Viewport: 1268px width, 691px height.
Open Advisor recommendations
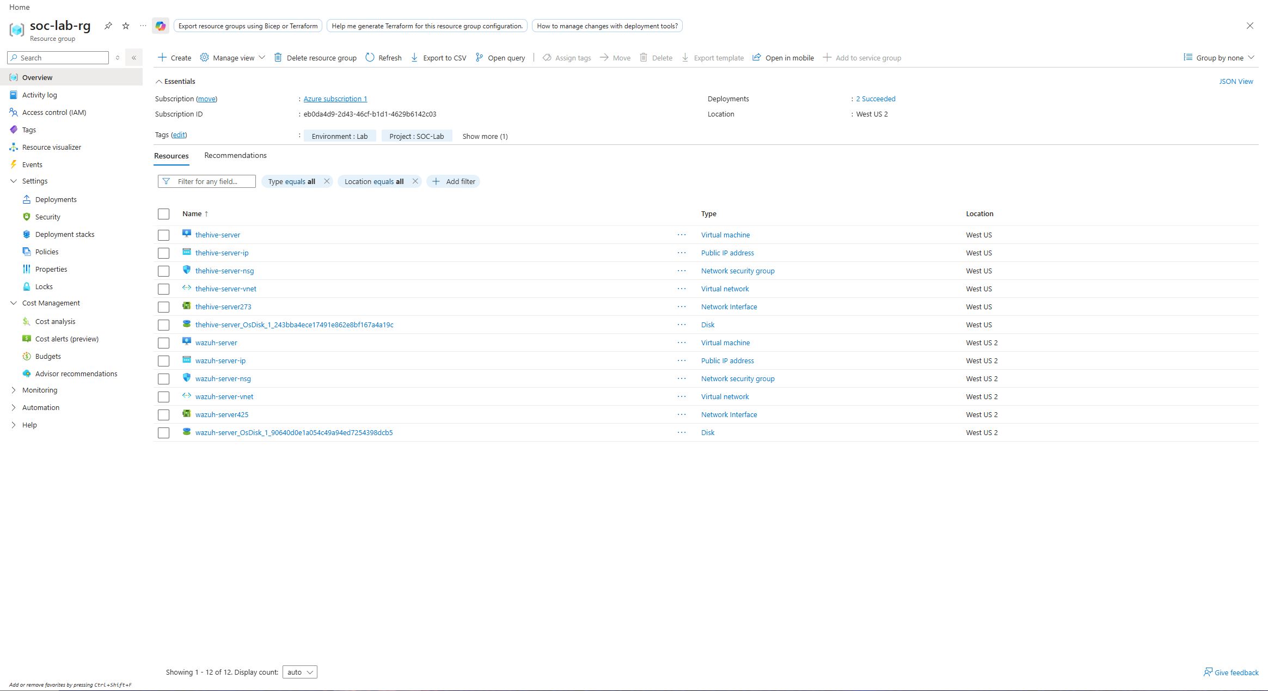point(76,374)
